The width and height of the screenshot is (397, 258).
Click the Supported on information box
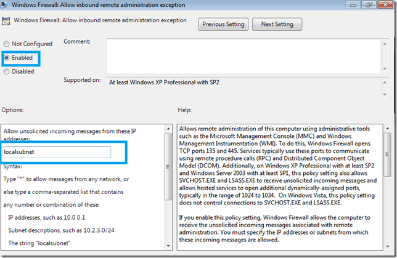point(244,87)
